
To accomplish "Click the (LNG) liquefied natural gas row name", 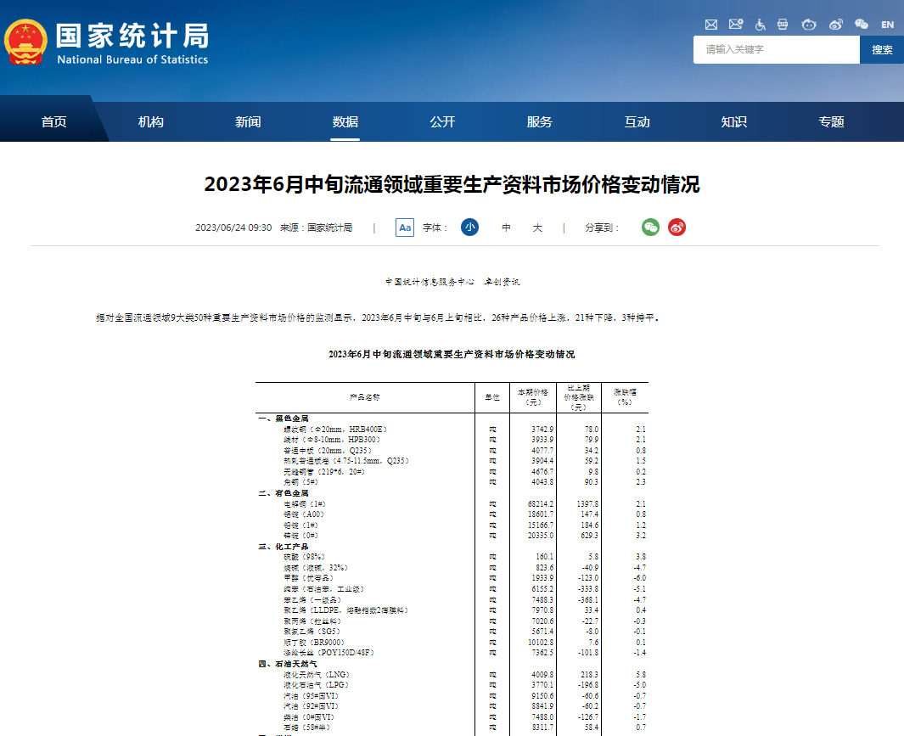I will click(317, 675).
